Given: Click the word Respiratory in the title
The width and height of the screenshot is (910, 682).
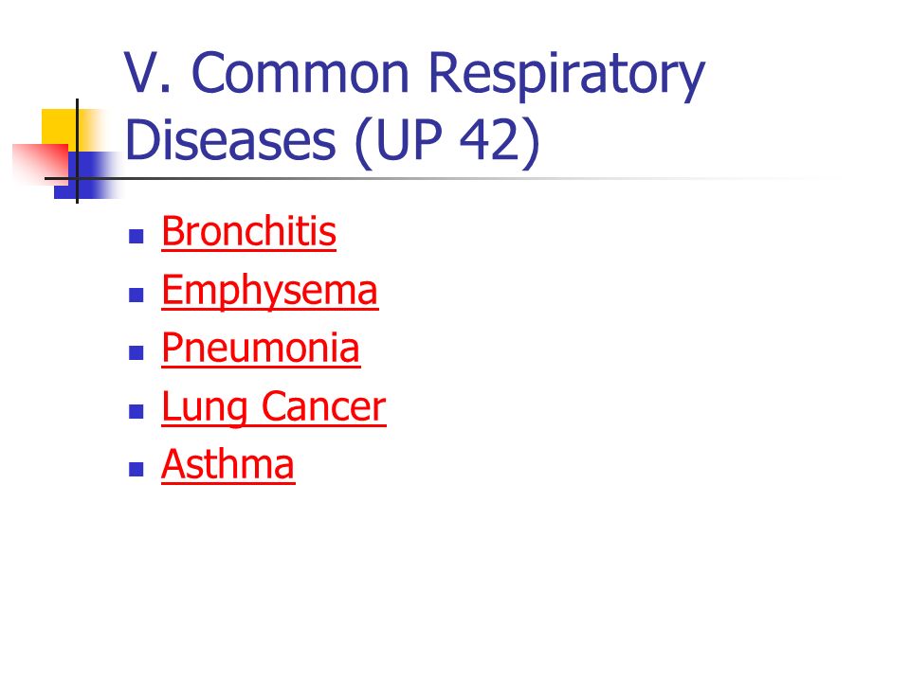Looking at the screenshot, I should (567, 74).
